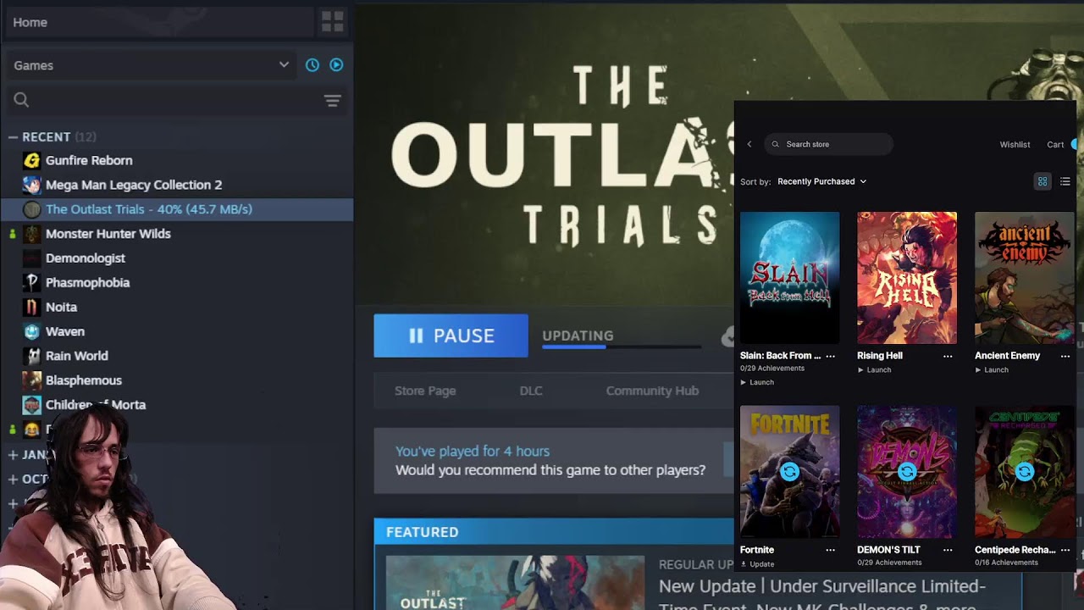
Task: Open Epic Wishlist
Action: [x=1015, y=145]
